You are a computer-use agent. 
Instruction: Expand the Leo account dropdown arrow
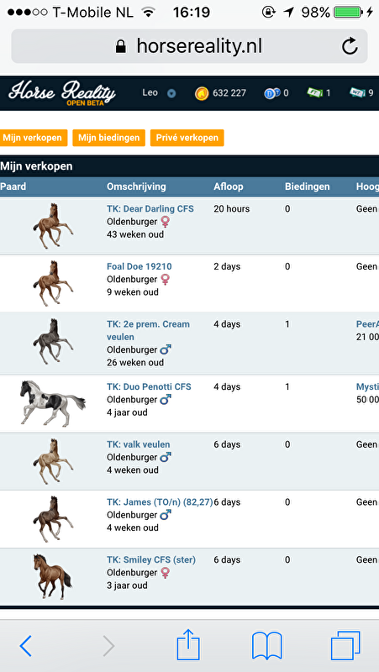(x=171, y=93)
